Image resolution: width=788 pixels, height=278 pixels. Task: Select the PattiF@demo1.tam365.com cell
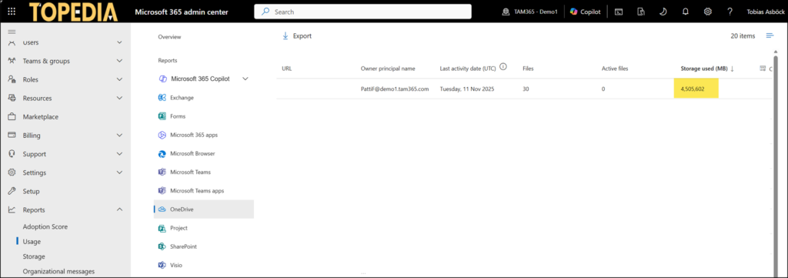point(395,89)
